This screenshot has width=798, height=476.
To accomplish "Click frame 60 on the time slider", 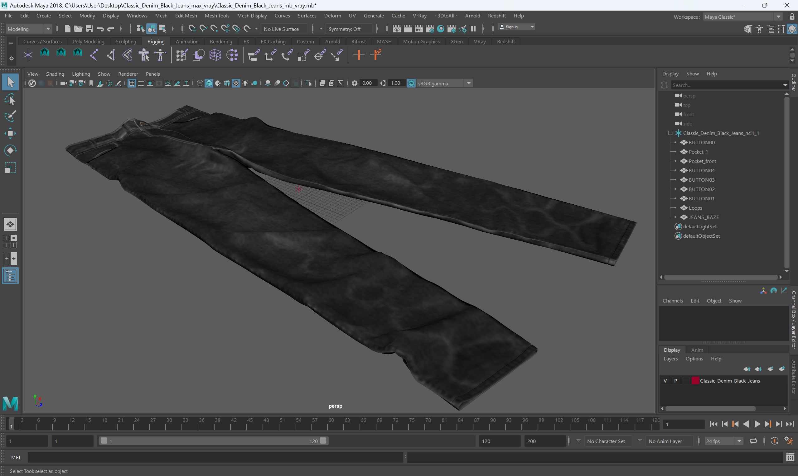I will click(x=327, y=424).
